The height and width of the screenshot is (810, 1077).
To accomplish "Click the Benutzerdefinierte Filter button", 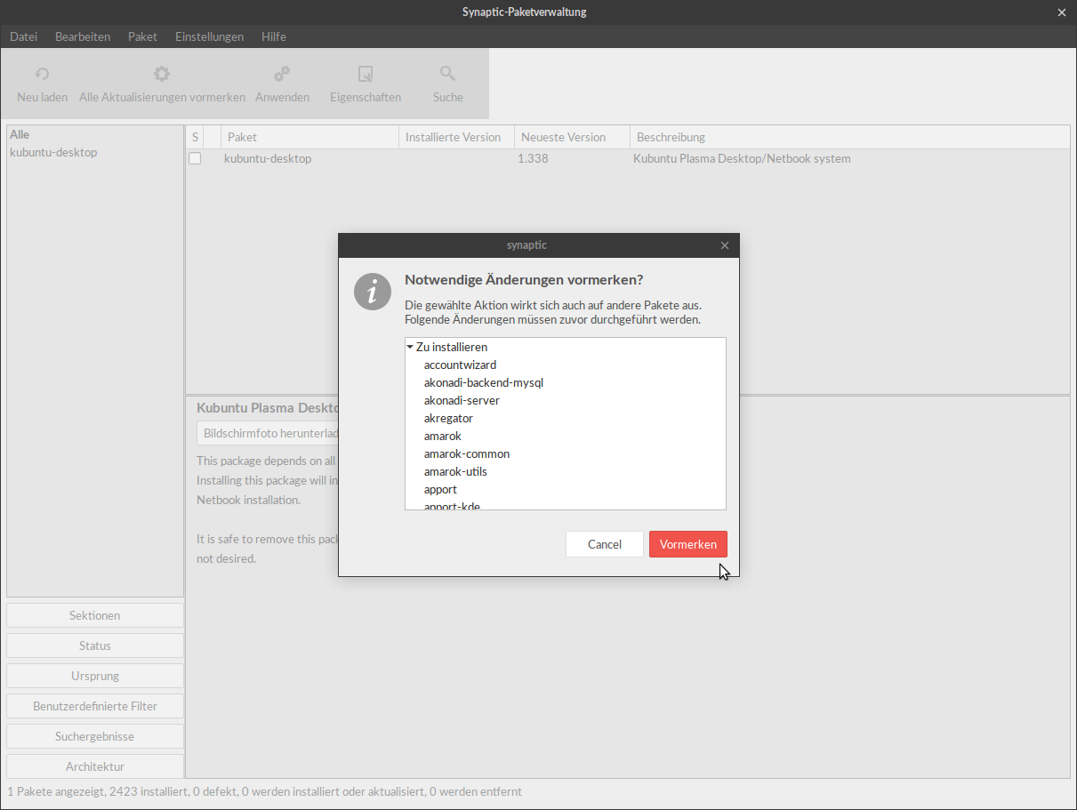I will 95,706.
